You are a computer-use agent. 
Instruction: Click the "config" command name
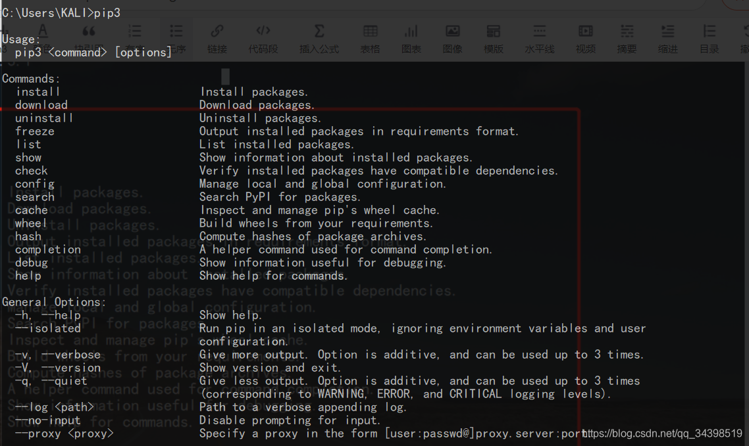[x=34, y=184]
